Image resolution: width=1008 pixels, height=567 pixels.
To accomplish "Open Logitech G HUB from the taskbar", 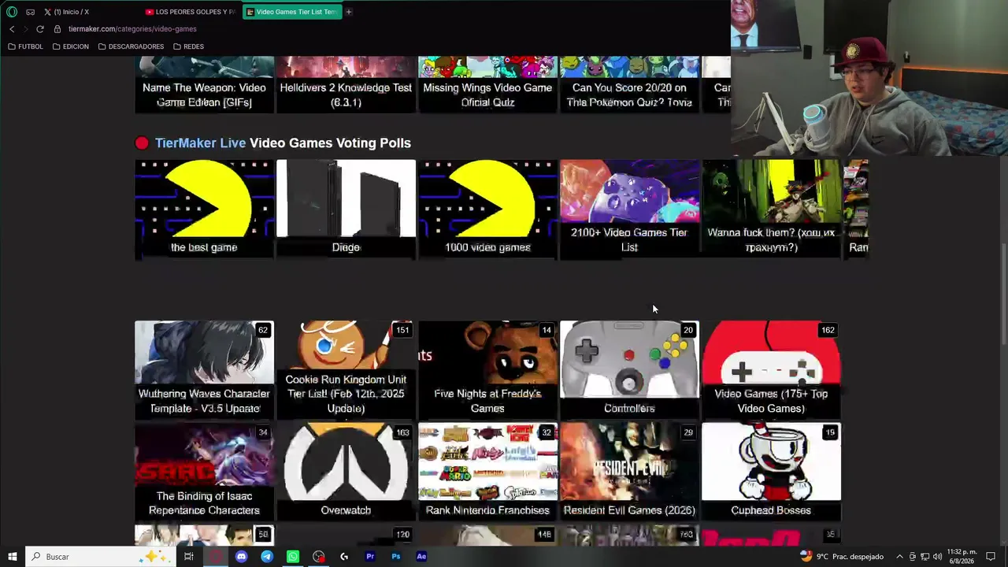I will click(x=344, y=557).
